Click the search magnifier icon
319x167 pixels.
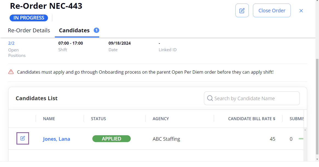click(210, 98)
